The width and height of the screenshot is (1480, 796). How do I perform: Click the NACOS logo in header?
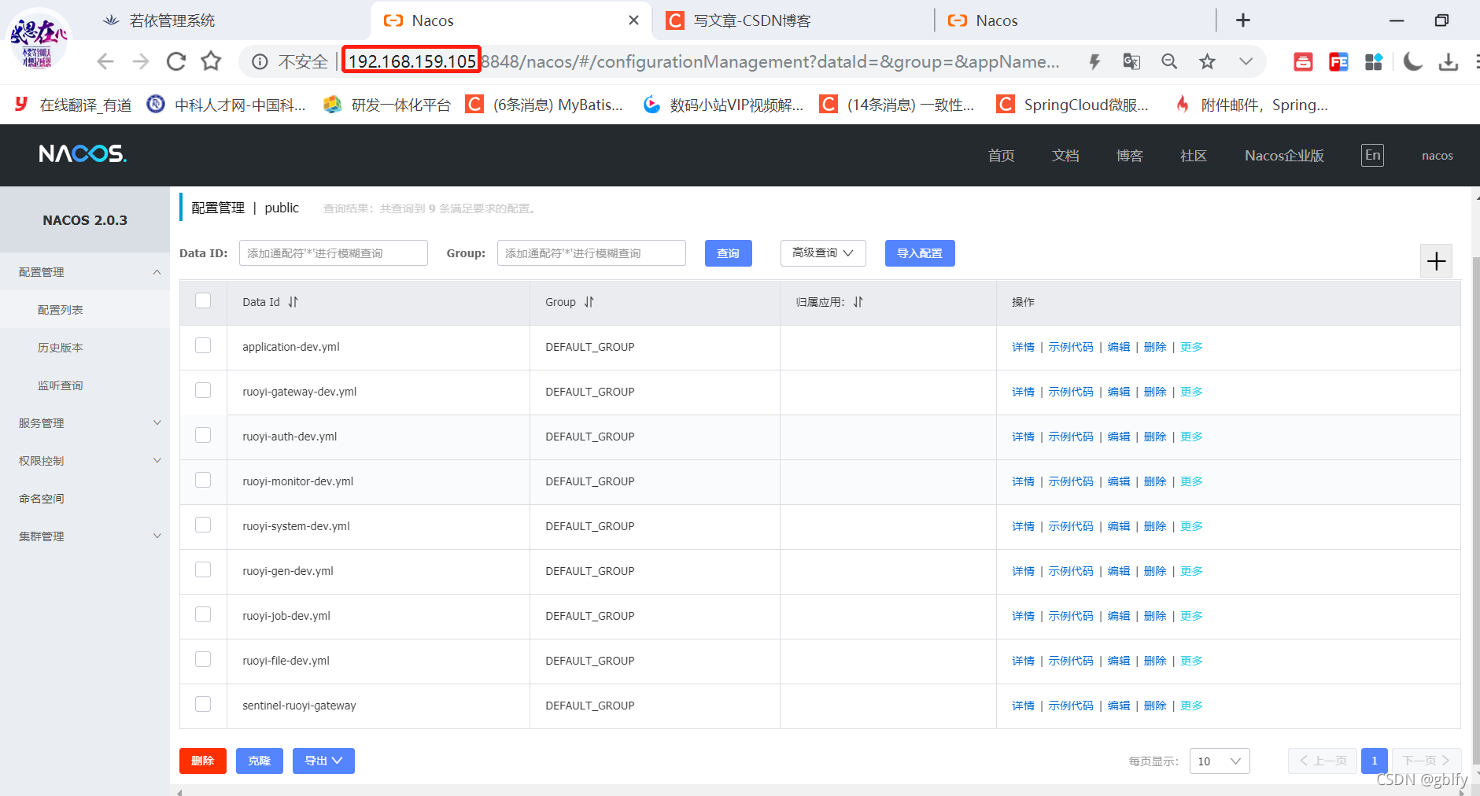coord(83,153)
